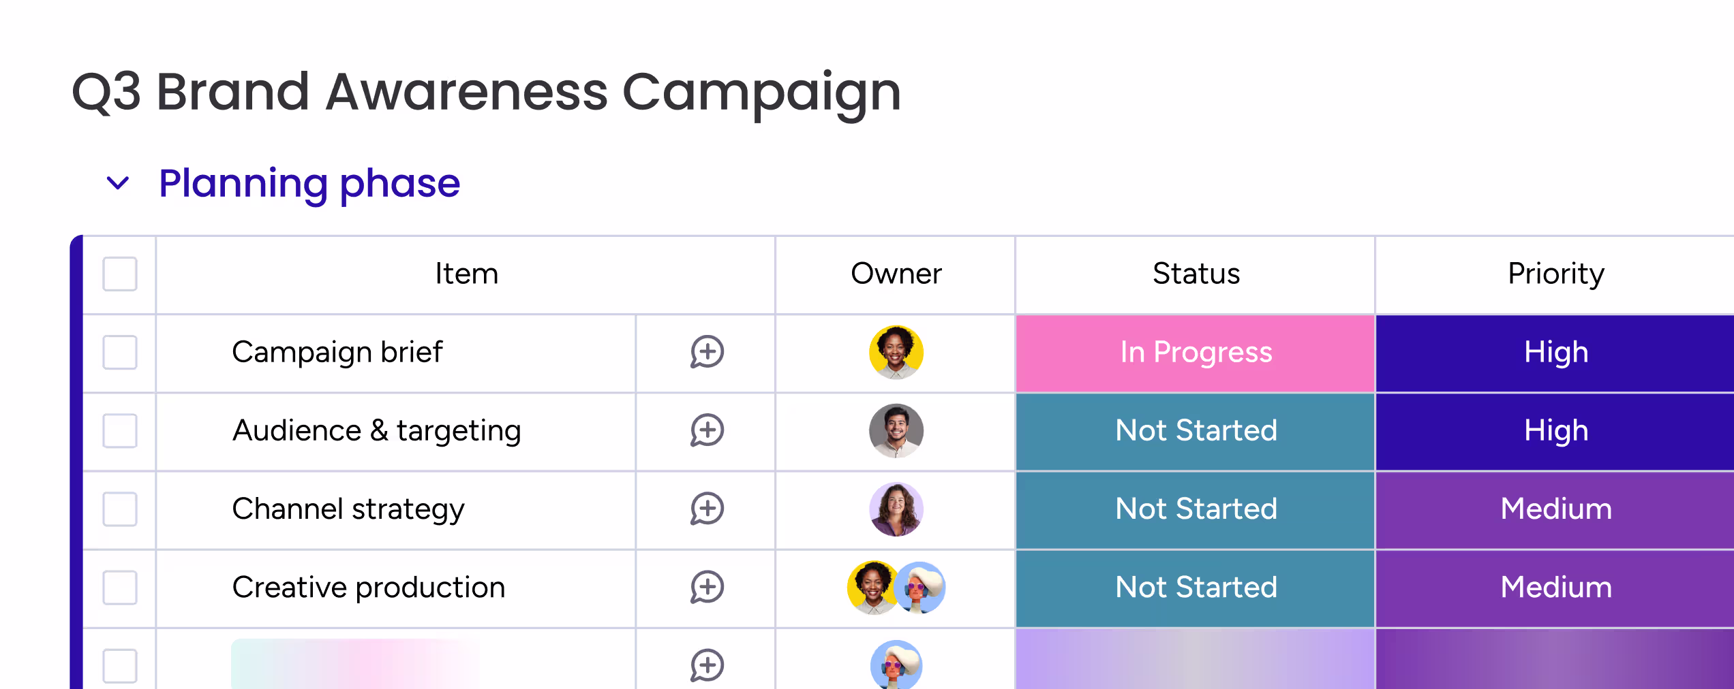Click the Planning phase group title
Image resolution: width=1734 pixels, height=689 pixels.
(309, 183)
